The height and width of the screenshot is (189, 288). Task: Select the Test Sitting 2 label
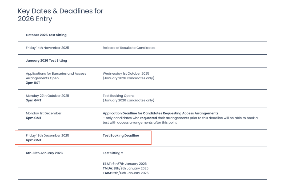[x=113, y=153]
